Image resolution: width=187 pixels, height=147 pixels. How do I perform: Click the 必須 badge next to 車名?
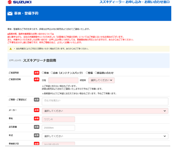pyautogui.click(x=37, y=118)
